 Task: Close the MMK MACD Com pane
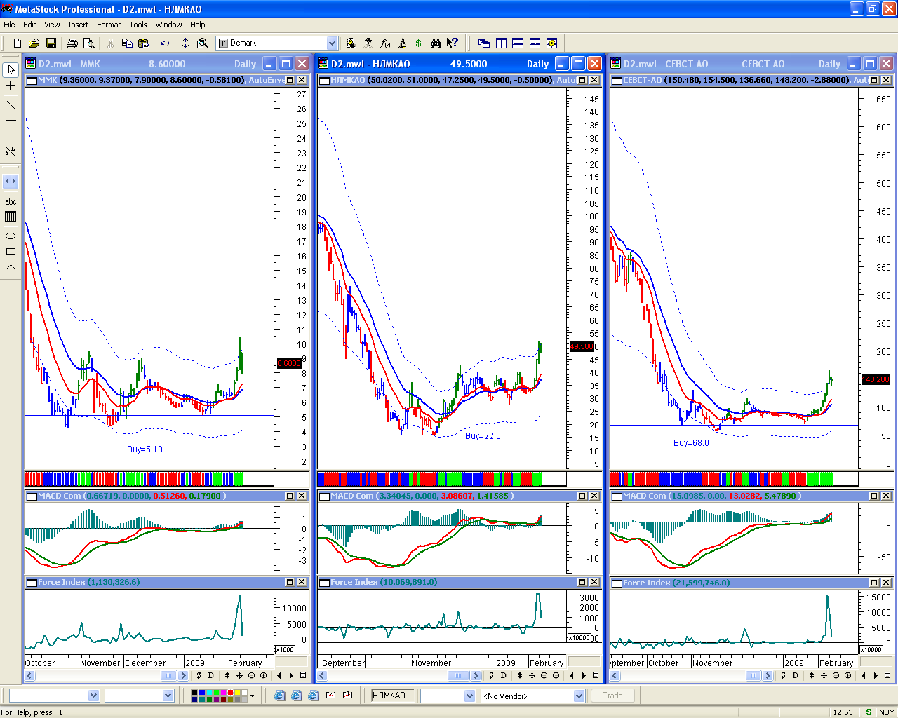(302, 496)
